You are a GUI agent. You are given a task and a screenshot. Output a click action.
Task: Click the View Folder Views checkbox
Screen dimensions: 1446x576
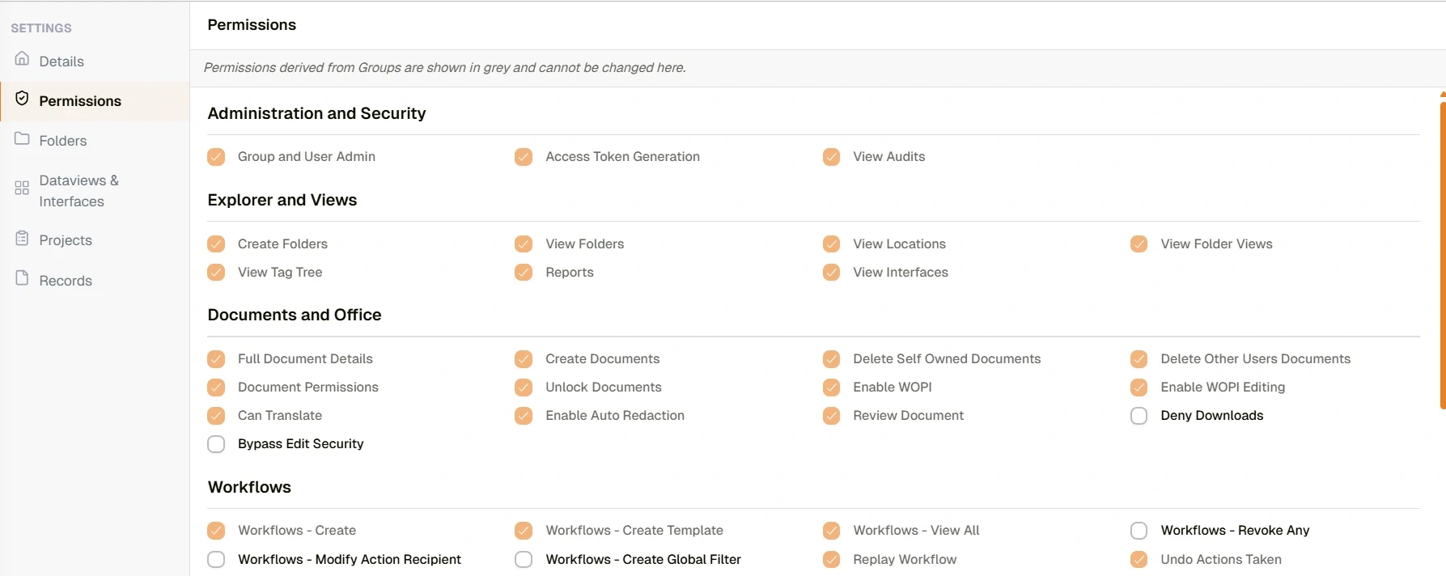point(1139,244)
